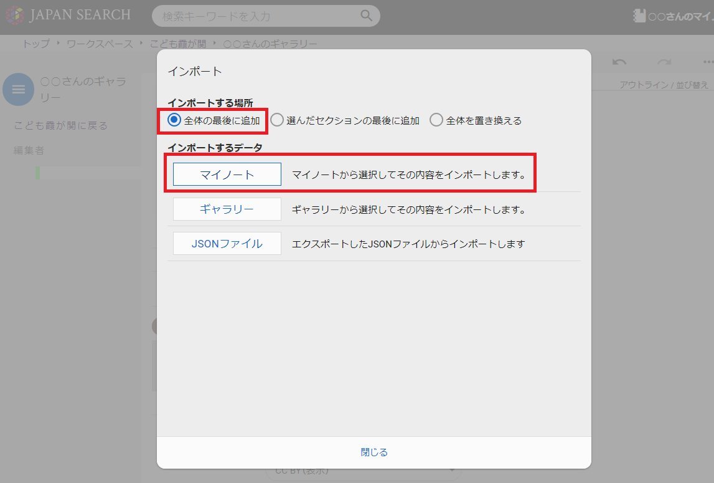Open アウトライン / 並び替え panel

(x=664, y=84)
